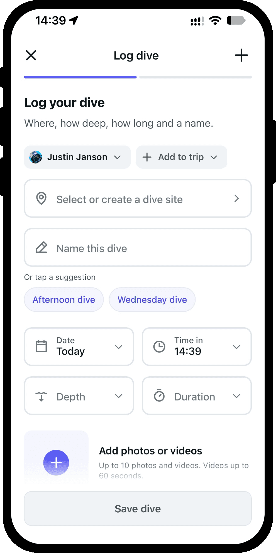Tap Justin Janson's profile avatar
This screenshot has height=553, width=276.
pos(36,157)
